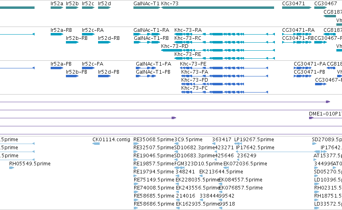Open EST RE35068.5prime
The image size is (342, 210).
pyautogui.click(x=136, y=144)
